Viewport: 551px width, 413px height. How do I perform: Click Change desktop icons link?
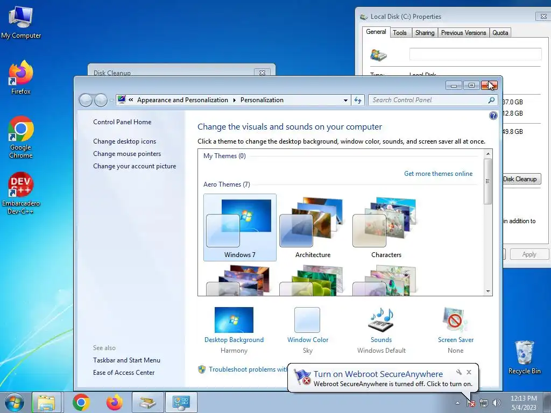point(124,141)
